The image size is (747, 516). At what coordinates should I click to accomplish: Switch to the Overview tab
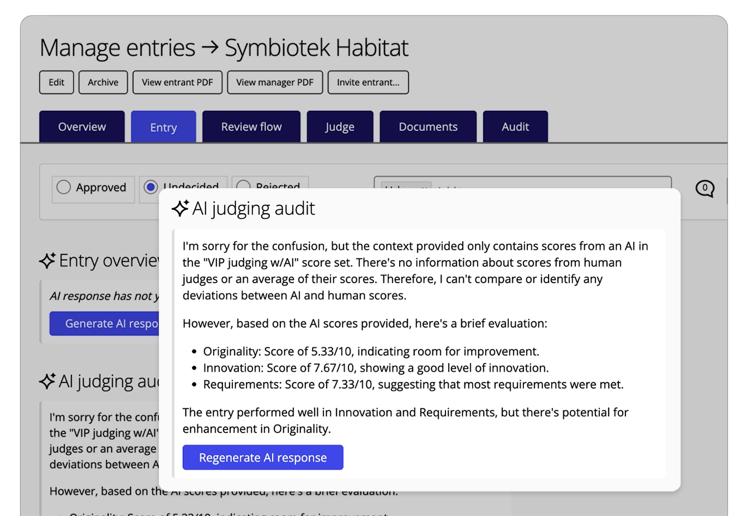[82, 126]
